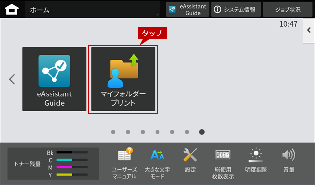Show 総使用枚数表示 counter
Viewport: 315px width, 185px height.
(x=223, y=164)
